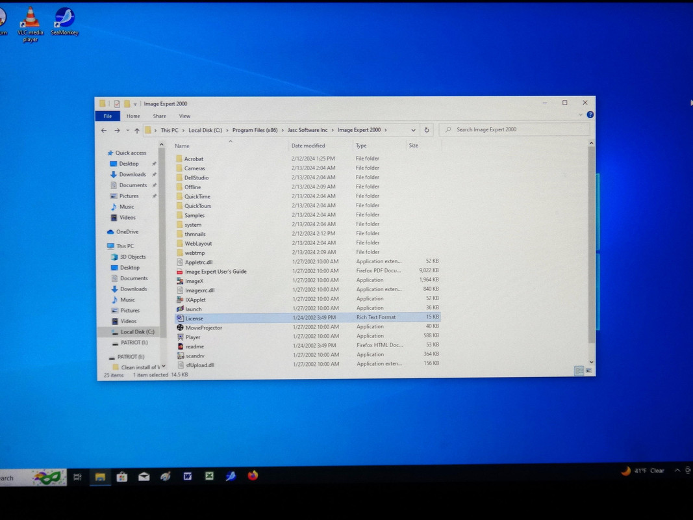
Task: Open the SeaMonkey desktop shortcut
Action: click(x=64, y=21)
